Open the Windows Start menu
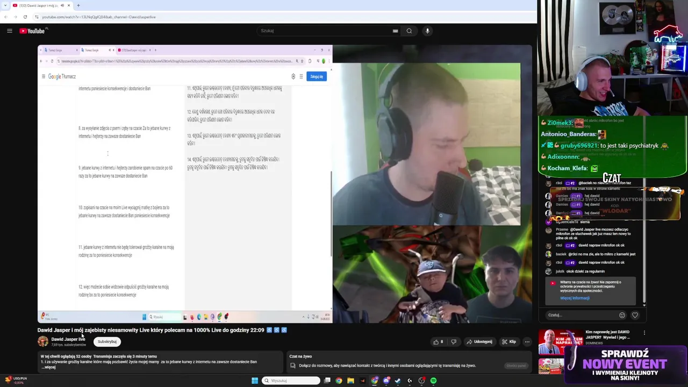Viewport: 688px width, 387px height. click(254, 381)
